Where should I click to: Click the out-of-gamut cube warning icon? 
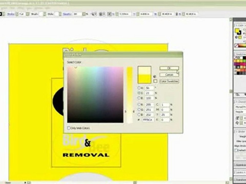(x=155, y=77)
